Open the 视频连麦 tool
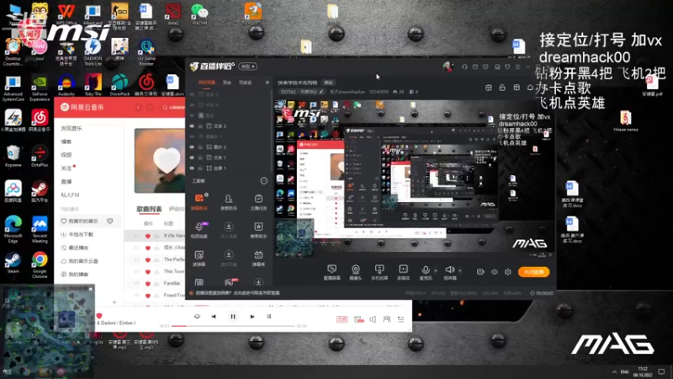Screen dimensions: 673x379 coord(199,230)
